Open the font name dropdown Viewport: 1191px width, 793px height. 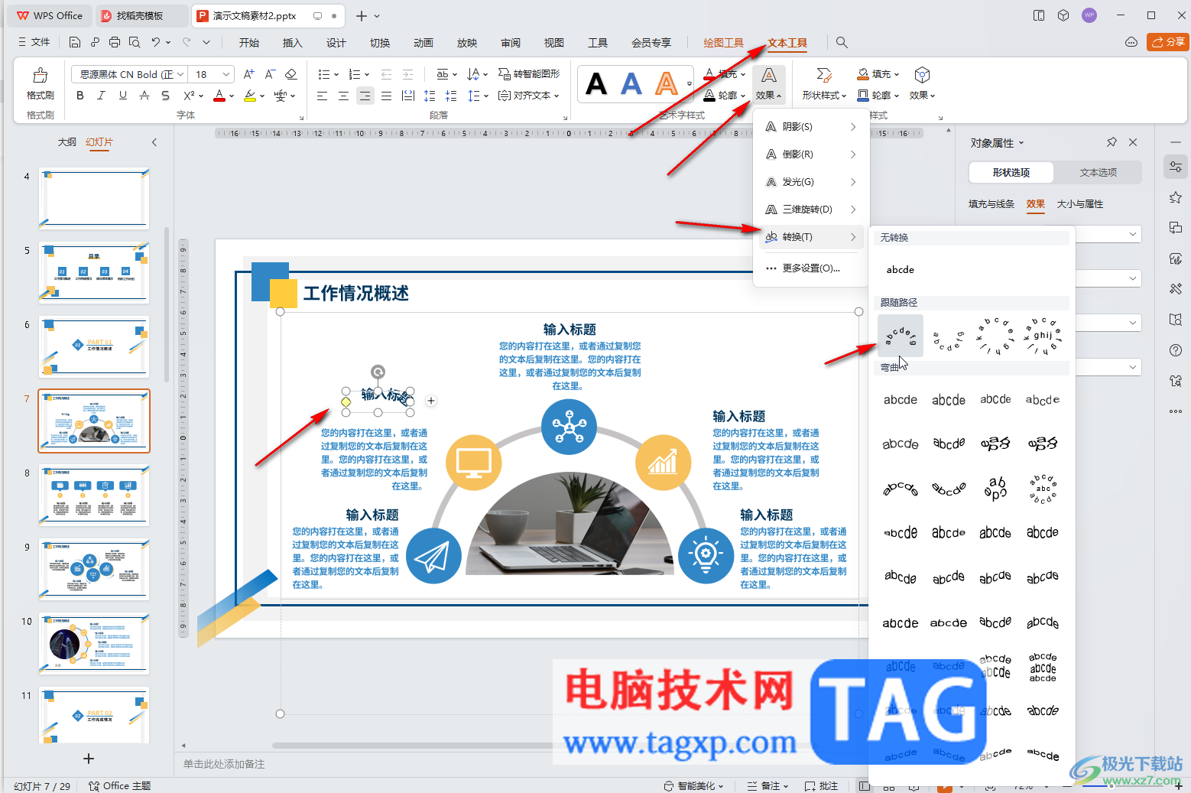[180, 74]
